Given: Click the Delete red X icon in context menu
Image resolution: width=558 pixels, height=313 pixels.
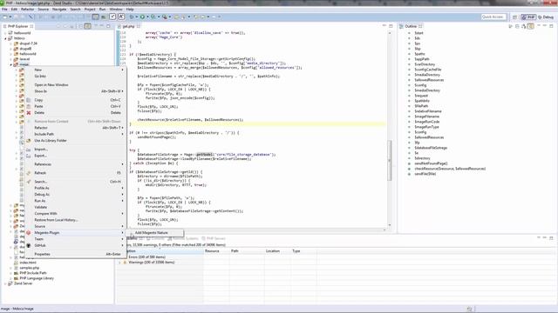Looking at the screenshot, I should point(29,113).
